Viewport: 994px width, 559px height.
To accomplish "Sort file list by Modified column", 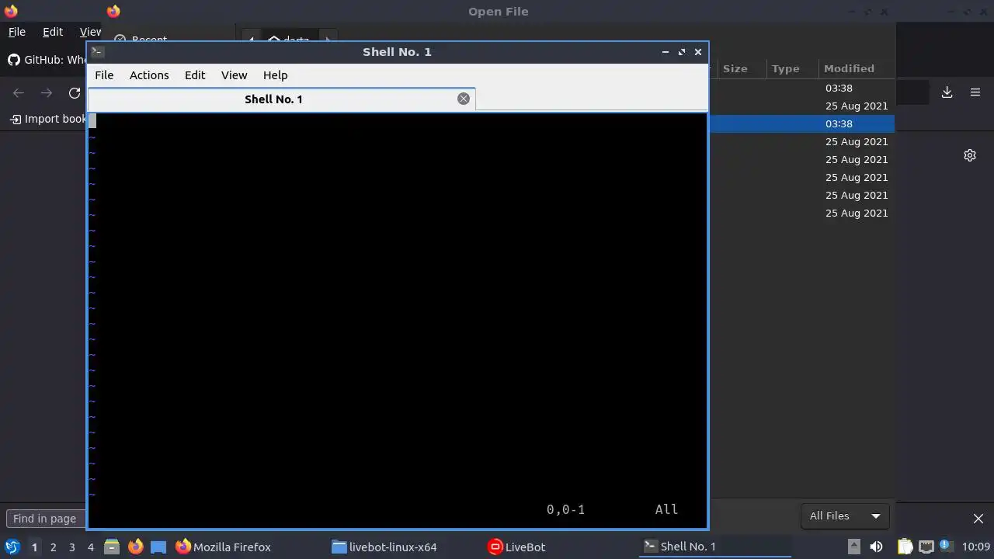I will 849,68.
